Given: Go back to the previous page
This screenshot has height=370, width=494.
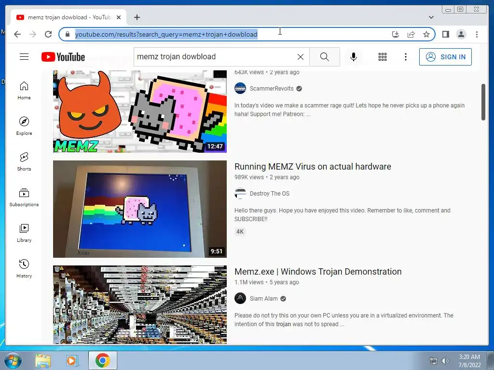Looking at the screenshot, I should [x=17, y=34].
